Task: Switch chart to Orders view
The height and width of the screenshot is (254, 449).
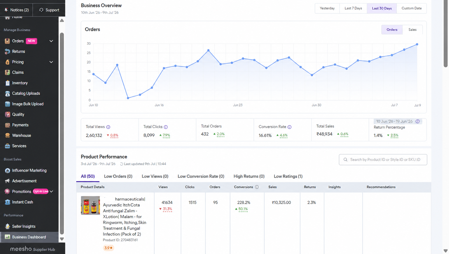Action: (x=392, y=30)
